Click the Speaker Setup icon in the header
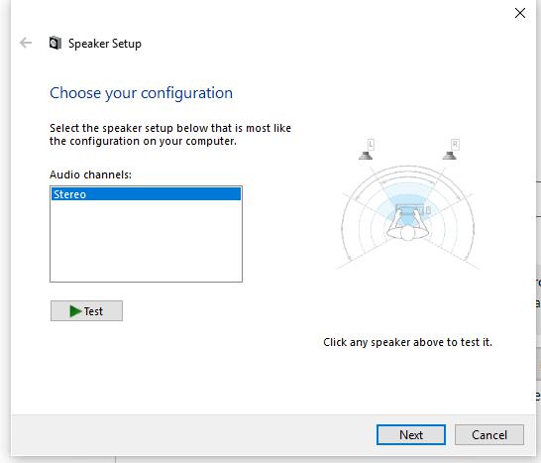Image resolution: width=541 pixels, height=463 pixels. [x=55, y=44]
